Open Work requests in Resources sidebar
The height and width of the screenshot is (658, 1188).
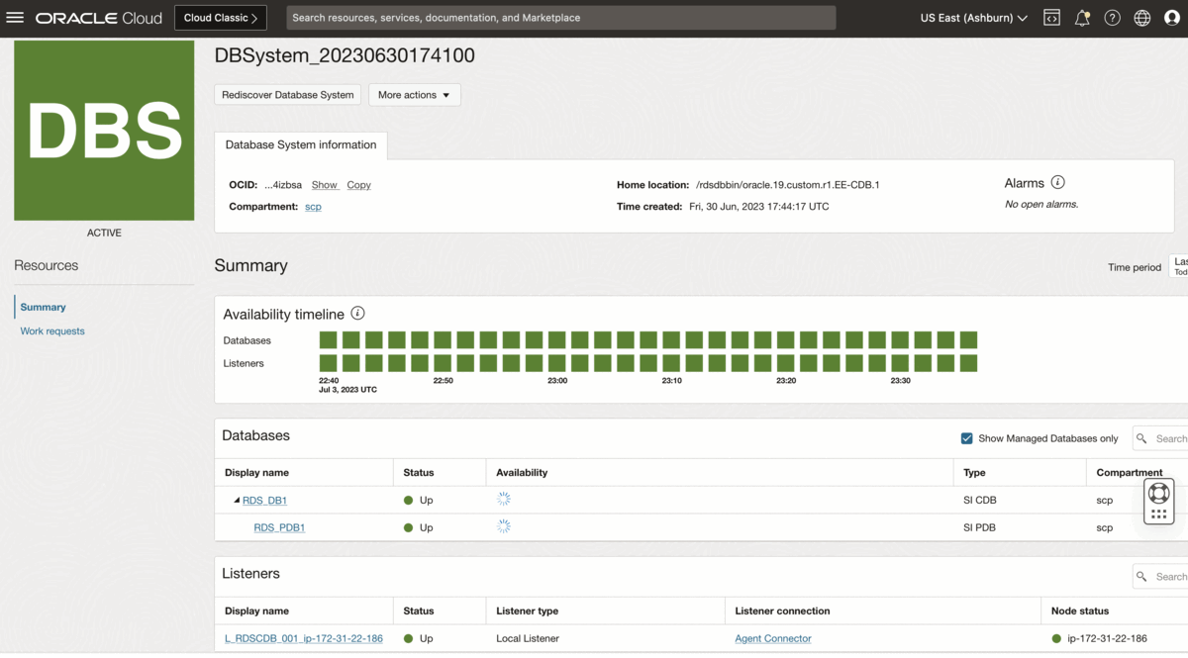(52, 331)
